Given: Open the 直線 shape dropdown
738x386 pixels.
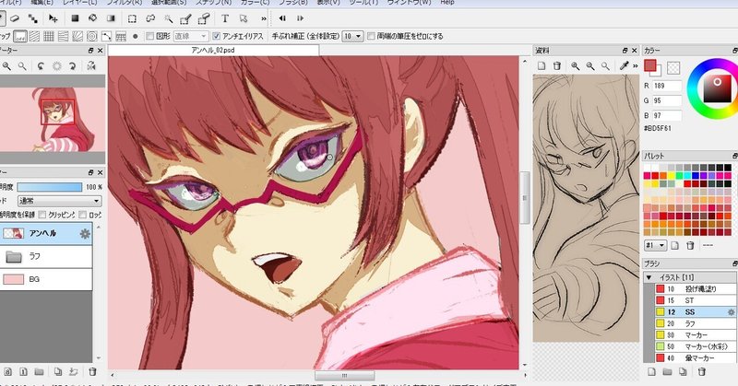Looking at the screenshot, I should (x=191, y=36).
